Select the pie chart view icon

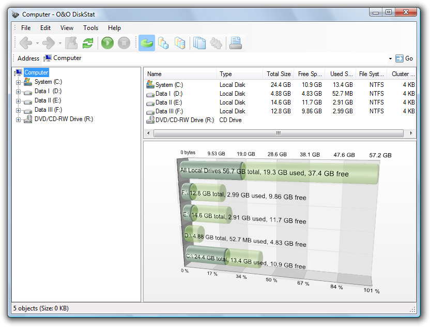(x=147, y=43)
